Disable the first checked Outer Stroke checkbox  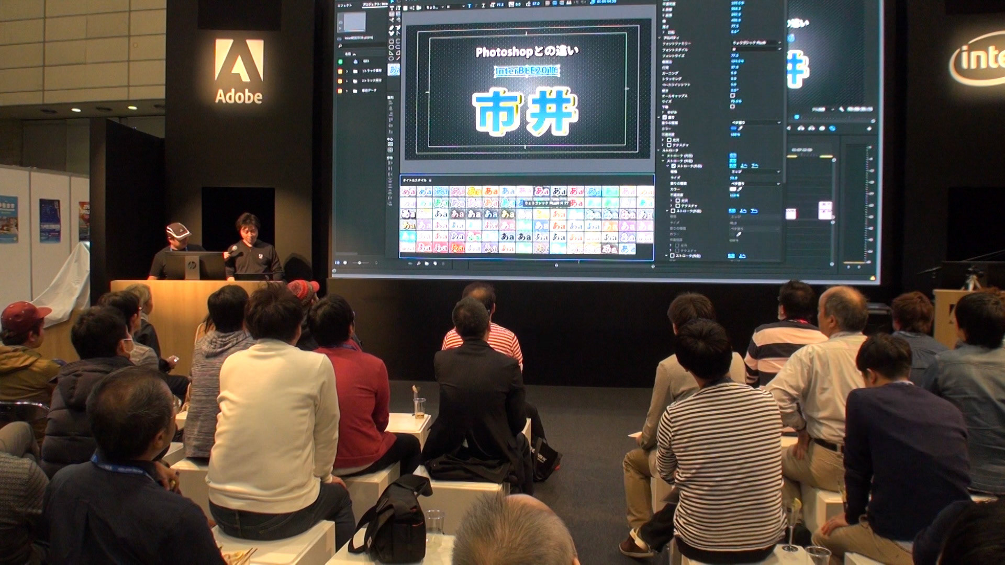(x=673, y=166)
